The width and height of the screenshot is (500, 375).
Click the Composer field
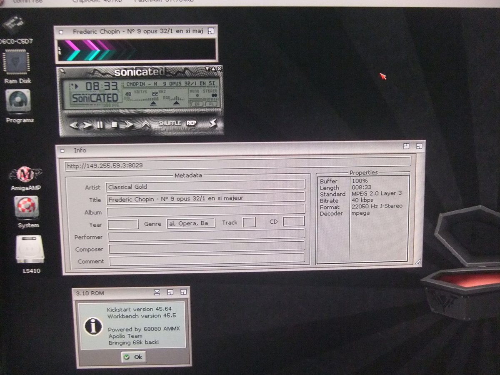[x=207, y=248]
